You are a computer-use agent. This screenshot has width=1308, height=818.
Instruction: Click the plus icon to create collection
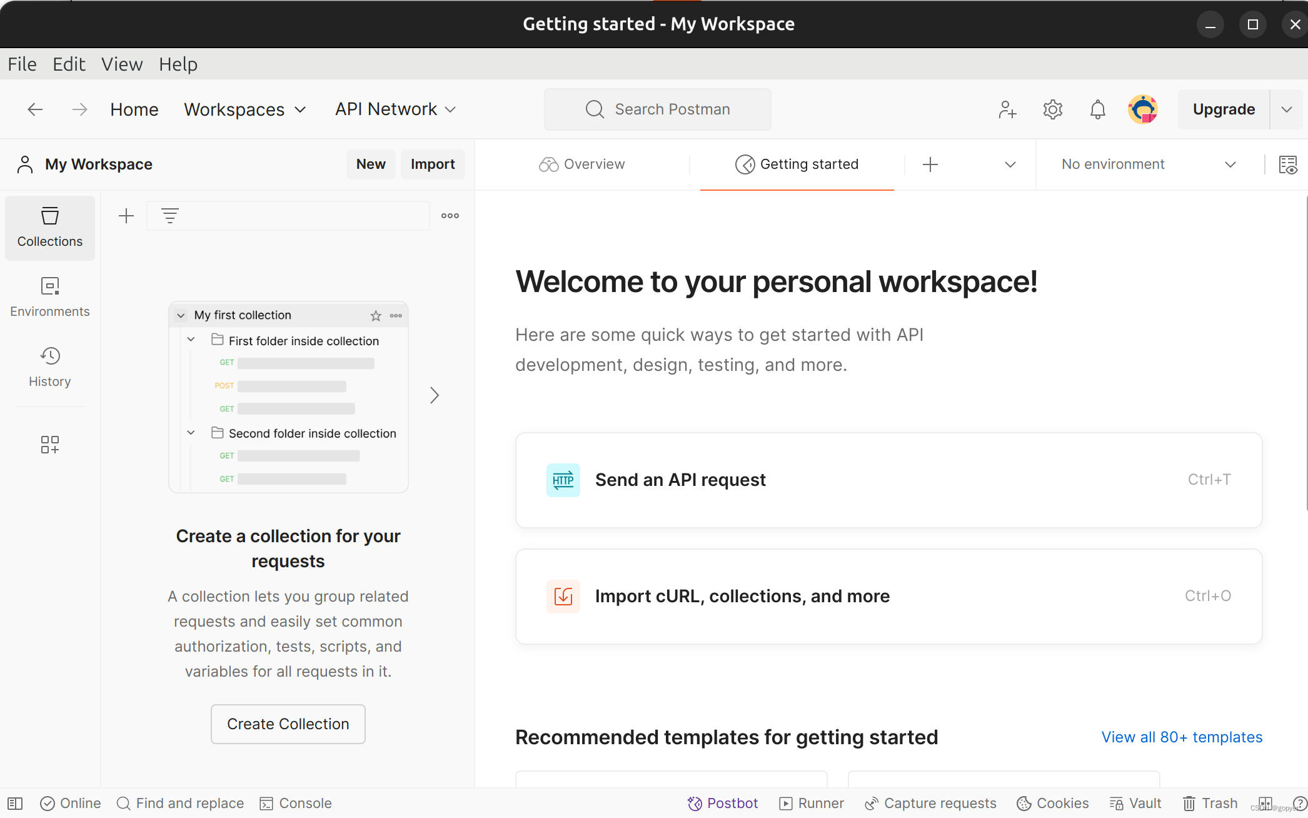pos(126,216)
